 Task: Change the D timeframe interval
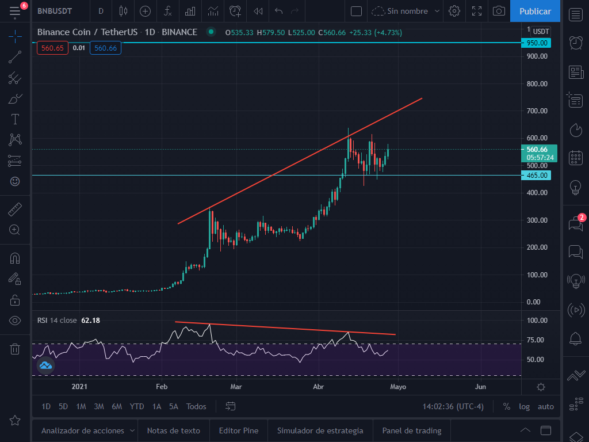coord(101,12)
